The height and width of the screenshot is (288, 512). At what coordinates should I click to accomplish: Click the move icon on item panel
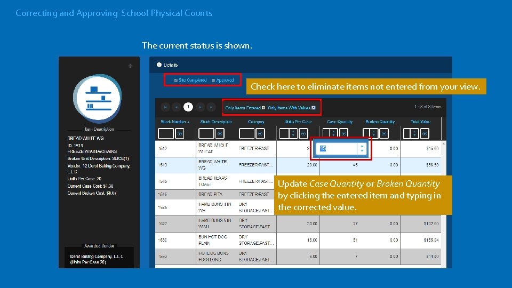(x=130, y=66)
